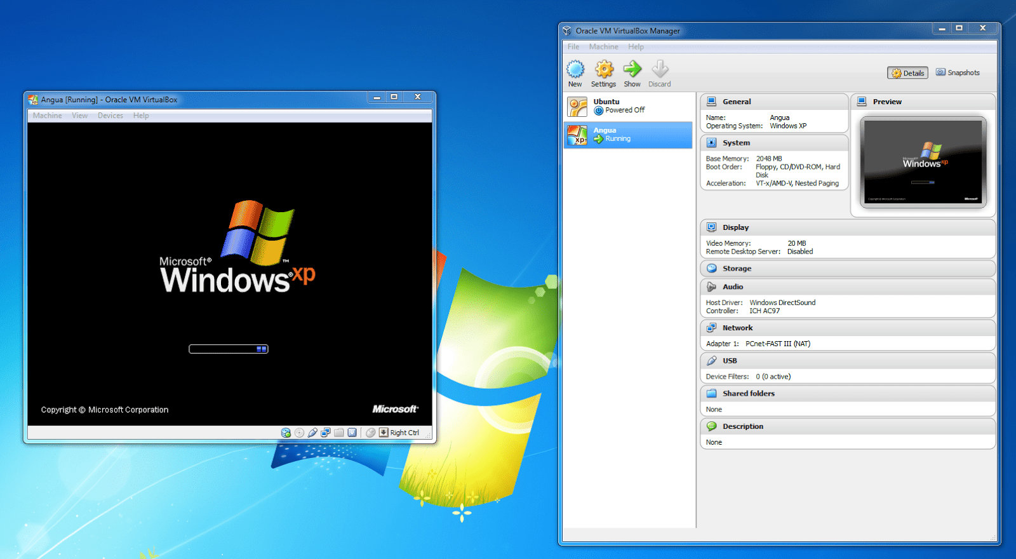The width and height of the screenshot is (1016, 559).
Task: Click 'VT-x/AMD-V, Nested Paging' acceleration value
Action: 797,184
